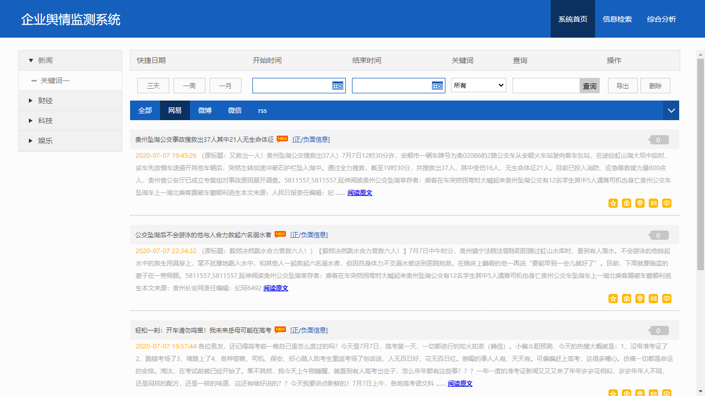Viewport: 705px width, 396px height.
Task: Click the chevron at the source tab bar's right end
Action: click(671, 110)
